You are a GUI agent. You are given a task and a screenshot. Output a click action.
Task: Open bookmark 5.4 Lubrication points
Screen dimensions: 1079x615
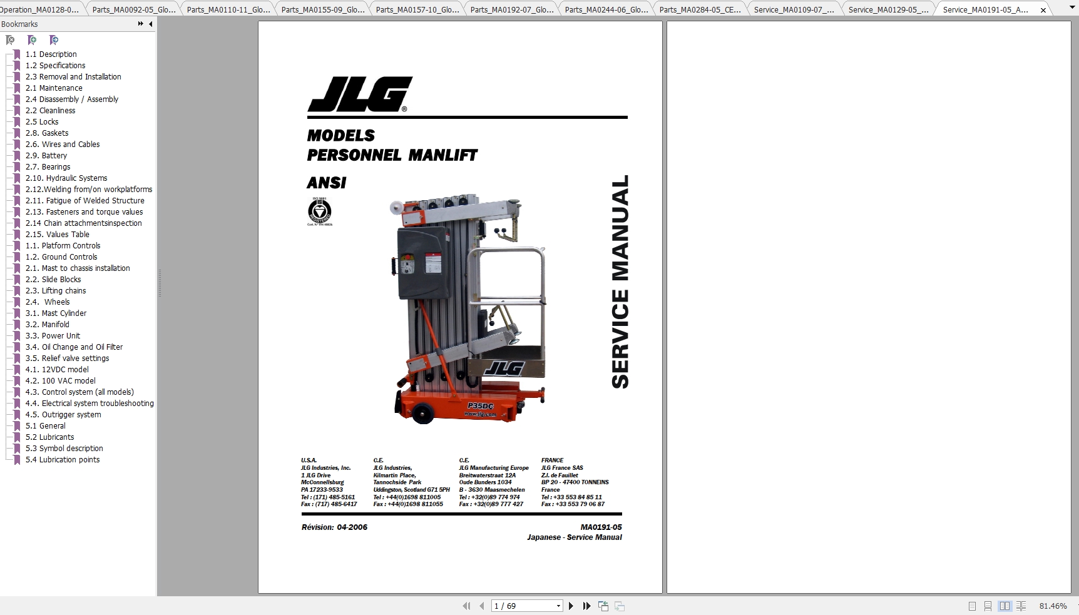point(63,460)
